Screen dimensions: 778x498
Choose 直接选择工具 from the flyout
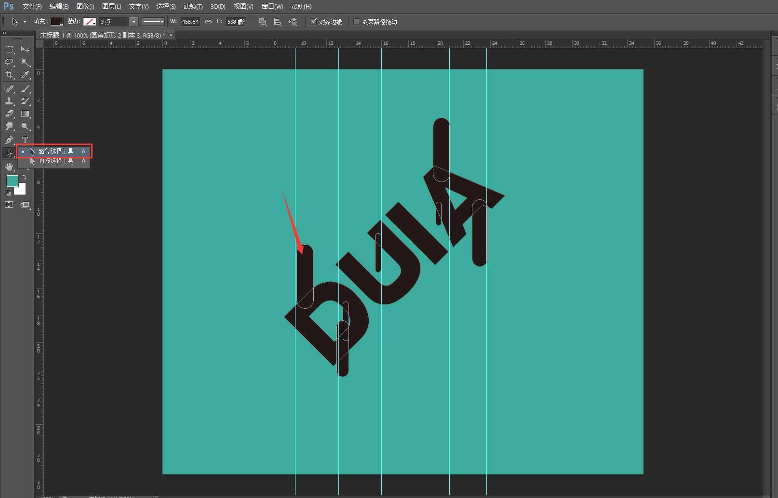56,161
